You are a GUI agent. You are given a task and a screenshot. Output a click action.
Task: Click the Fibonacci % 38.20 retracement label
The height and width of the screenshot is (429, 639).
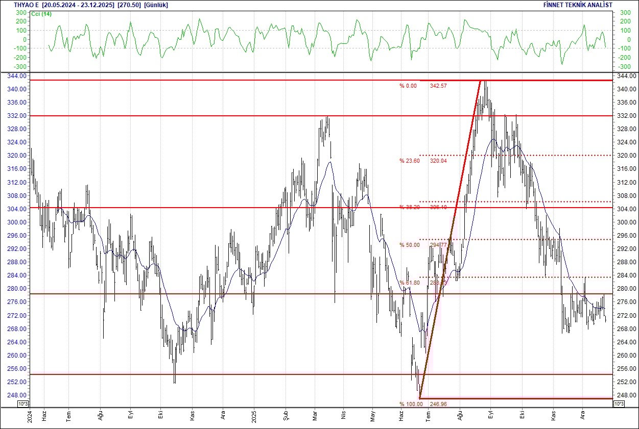(x=409, y=207)
